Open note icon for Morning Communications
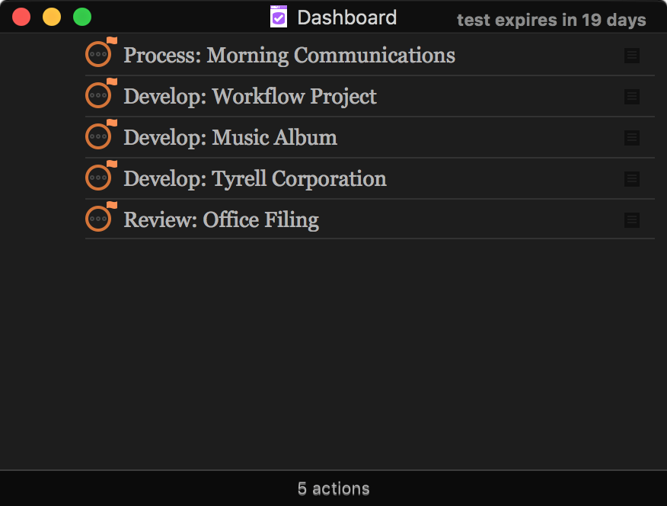 tap(631, 56)
